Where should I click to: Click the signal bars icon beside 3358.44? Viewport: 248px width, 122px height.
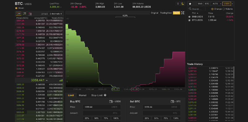pyautogui.click(x=61, y=80)
